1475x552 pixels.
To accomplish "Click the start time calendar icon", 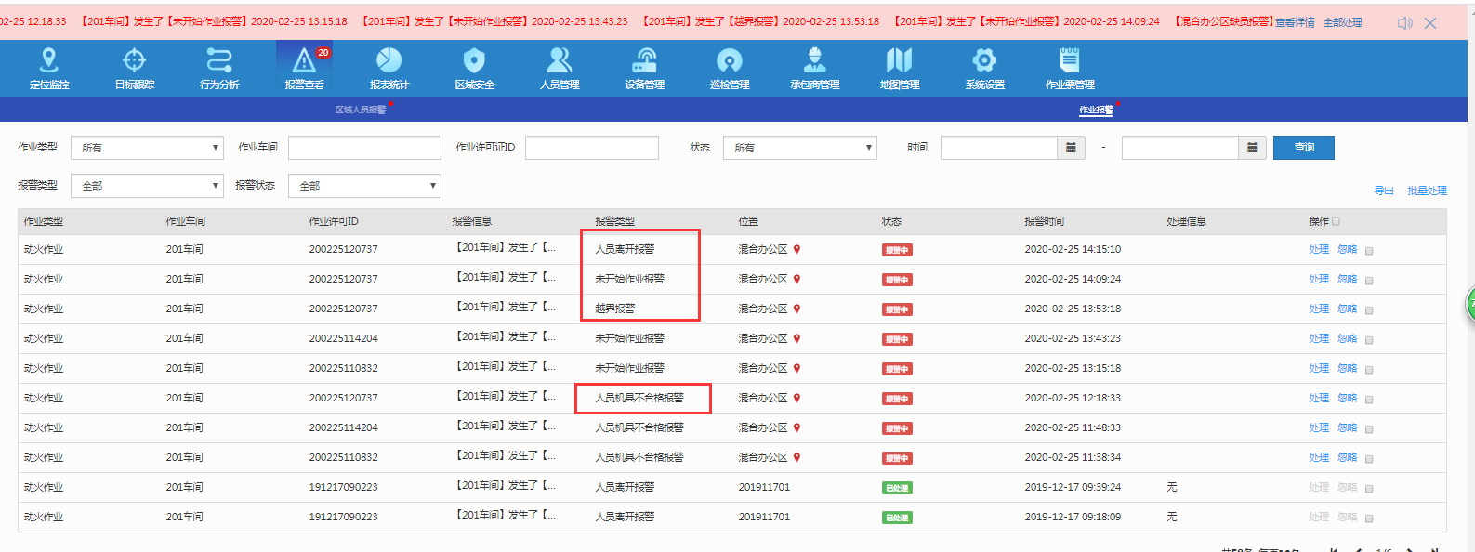I will [1071, 148].
